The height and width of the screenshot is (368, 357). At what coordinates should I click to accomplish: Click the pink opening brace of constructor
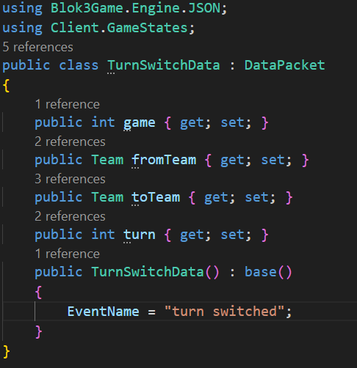pos(39,292)
